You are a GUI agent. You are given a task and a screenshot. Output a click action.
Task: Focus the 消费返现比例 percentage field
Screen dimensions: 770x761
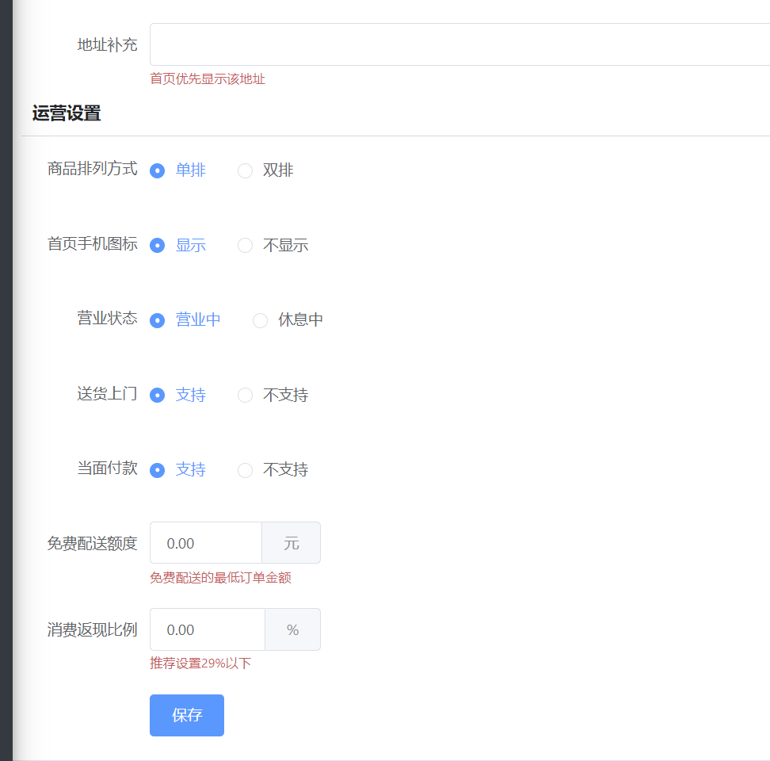click(x=207, y=629)
